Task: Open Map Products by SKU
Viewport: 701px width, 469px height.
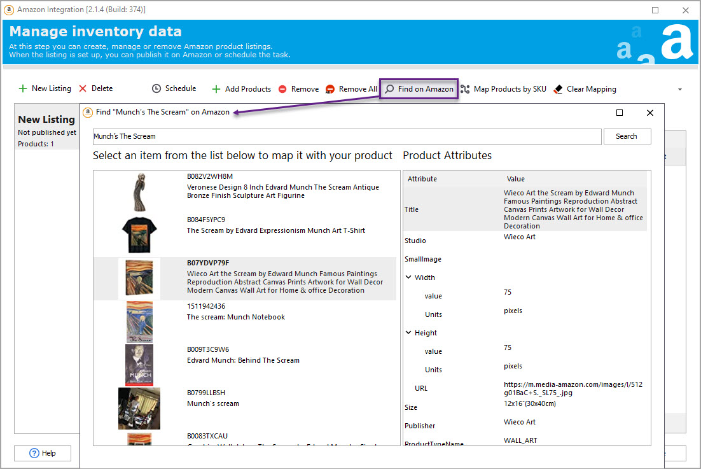Action: (503, 89)
